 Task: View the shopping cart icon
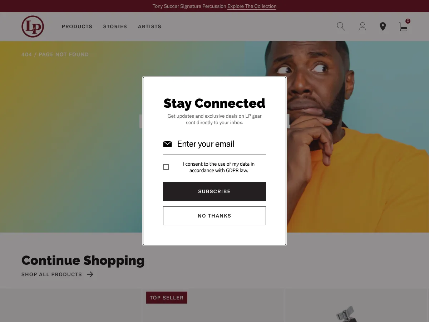pos(403,27)
